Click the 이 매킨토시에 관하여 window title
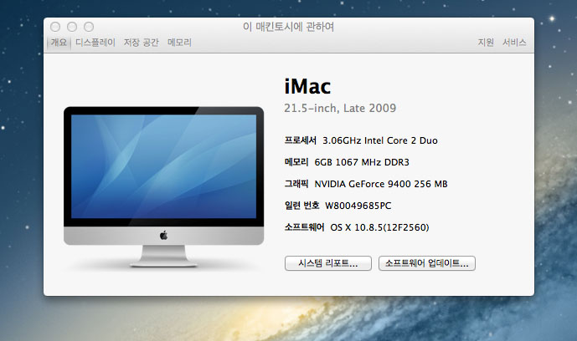Screen dimensions: 577x341 pos(288,28)
